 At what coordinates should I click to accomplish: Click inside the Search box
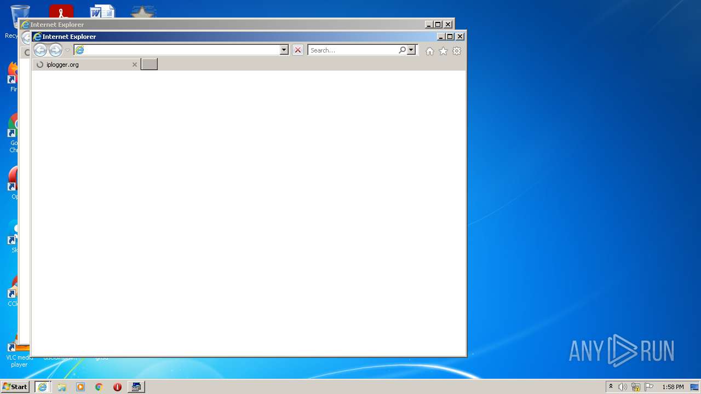pos(353,50)
